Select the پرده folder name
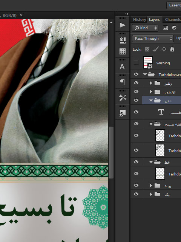The height and width of the screenshot is (242, 181). pos(168,186)
